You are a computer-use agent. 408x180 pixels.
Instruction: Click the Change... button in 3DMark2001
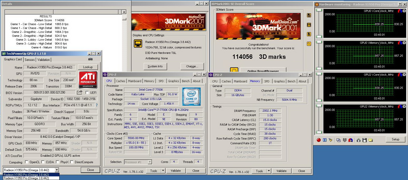point(192,66)
